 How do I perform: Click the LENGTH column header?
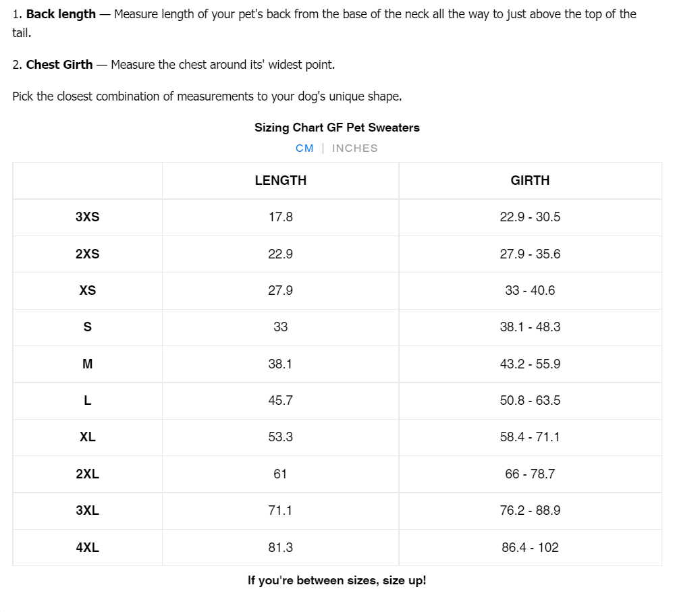click(x=281, y=180)
